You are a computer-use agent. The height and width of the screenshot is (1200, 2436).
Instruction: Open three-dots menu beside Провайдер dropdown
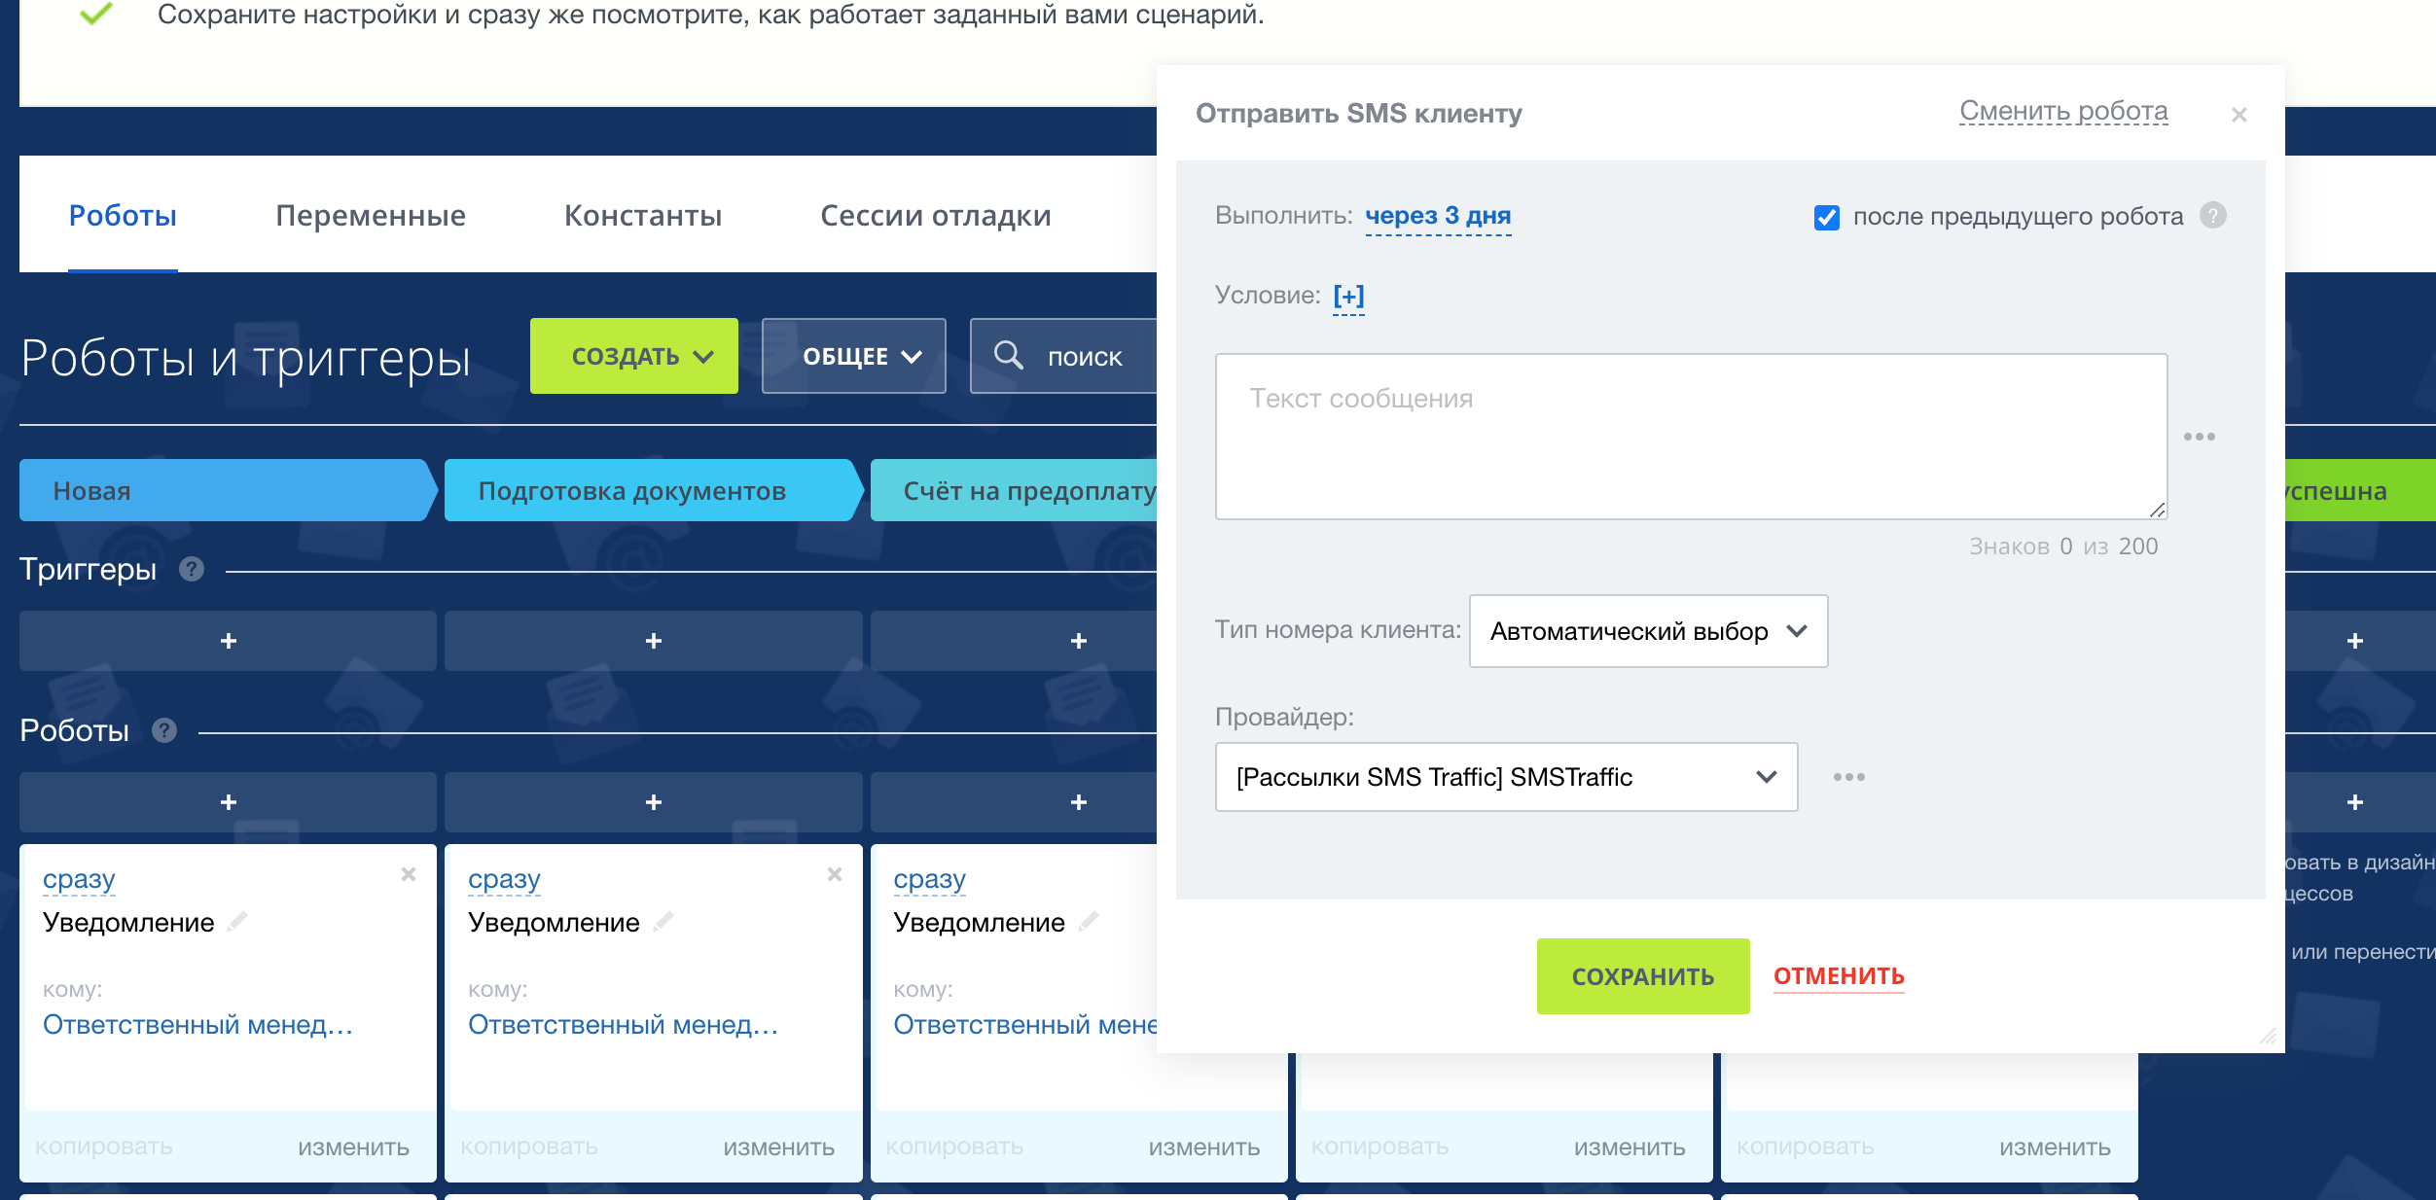1848,777
